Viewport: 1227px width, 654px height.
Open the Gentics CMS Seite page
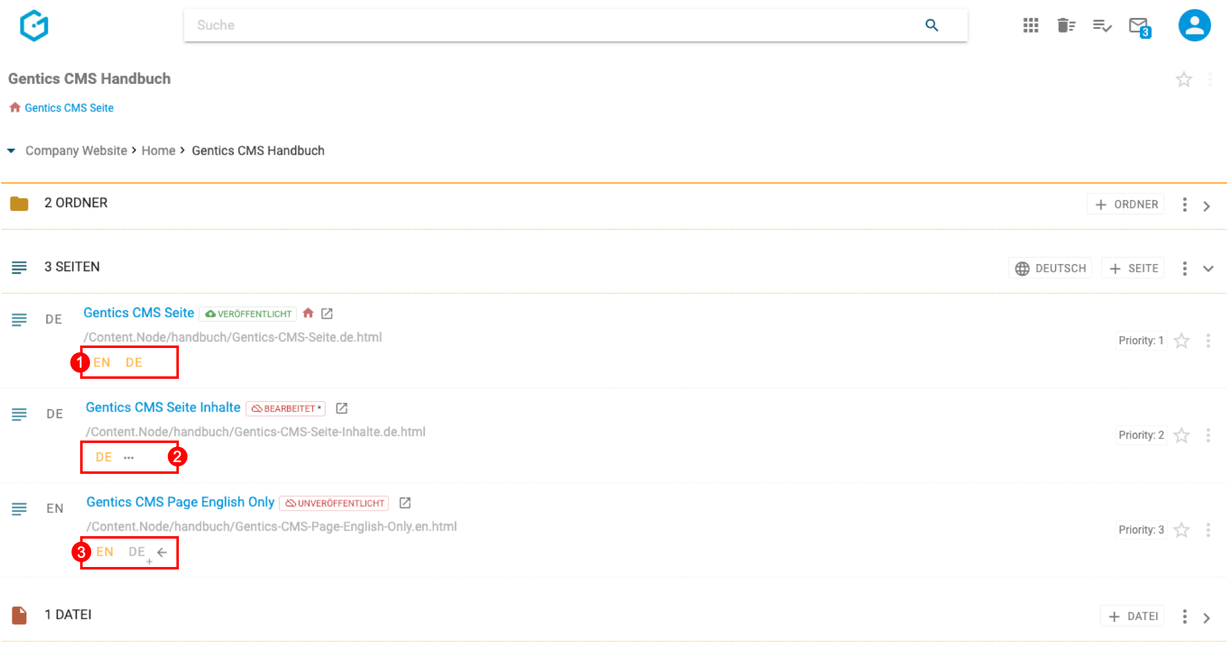click(139, 313)
